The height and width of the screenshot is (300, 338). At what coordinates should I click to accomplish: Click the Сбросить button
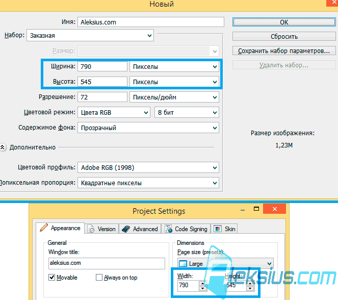tap(284, 36)
